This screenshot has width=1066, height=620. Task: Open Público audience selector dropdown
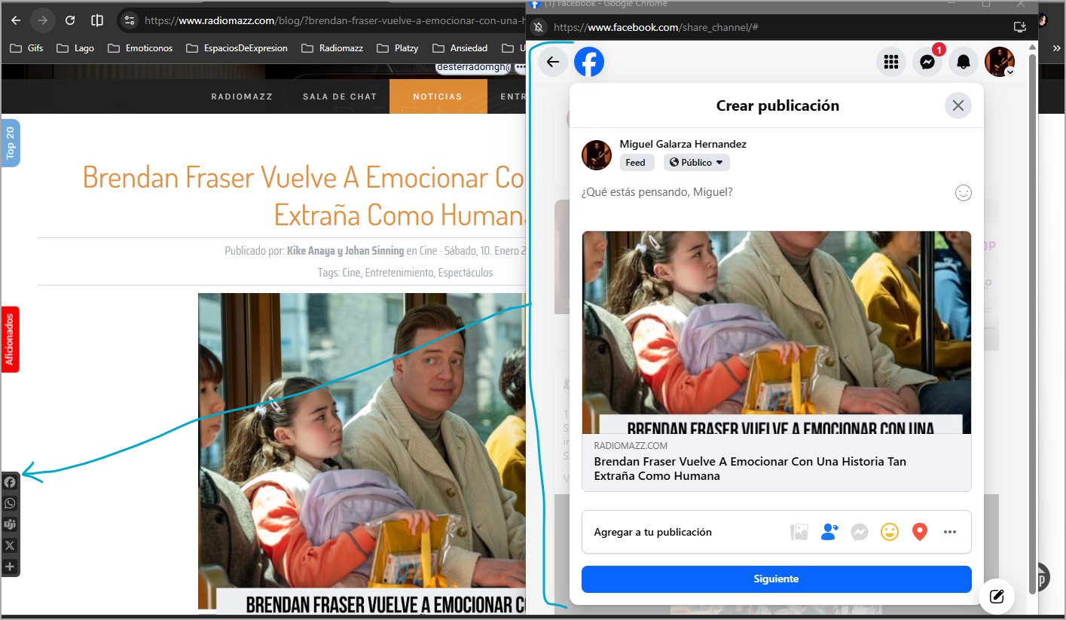point(696,163)
